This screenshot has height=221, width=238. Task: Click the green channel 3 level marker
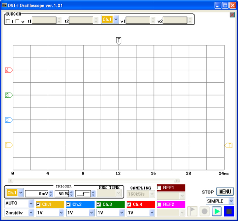pos(9,95)
